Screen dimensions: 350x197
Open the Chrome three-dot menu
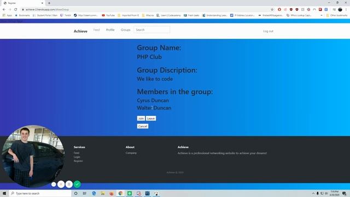click(346, 10)
